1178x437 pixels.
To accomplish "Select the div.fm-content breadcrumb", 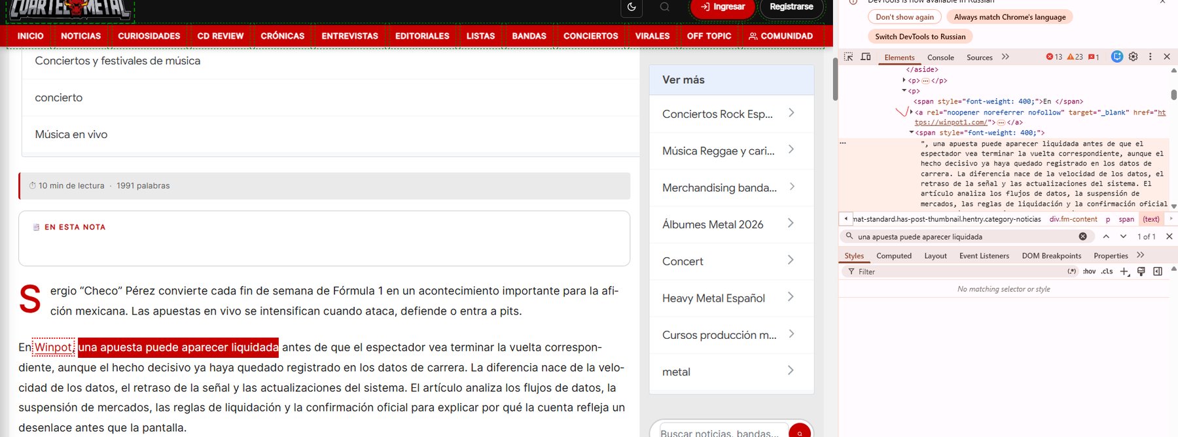I will [1073, 219].
